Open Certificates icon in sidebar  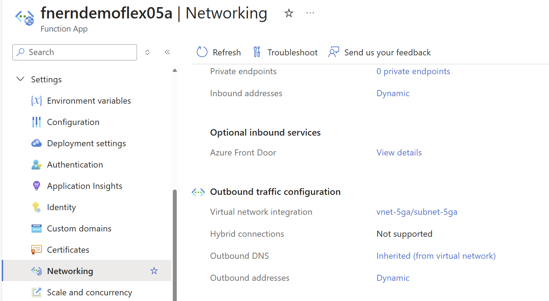point(37,250)
